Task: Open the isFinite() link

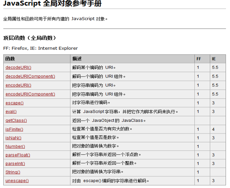Action: (x=14, y=129)
